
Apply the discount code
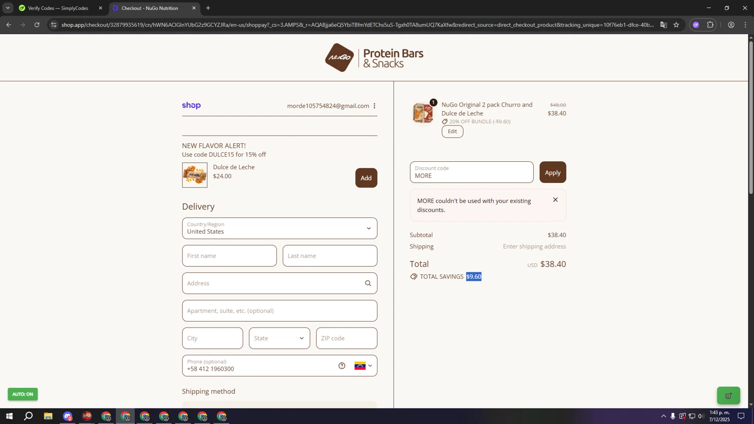[553, 172]
